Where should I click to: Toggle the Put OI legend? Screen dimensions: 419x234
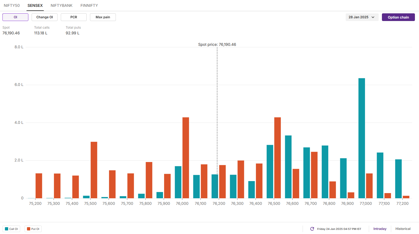33,229
